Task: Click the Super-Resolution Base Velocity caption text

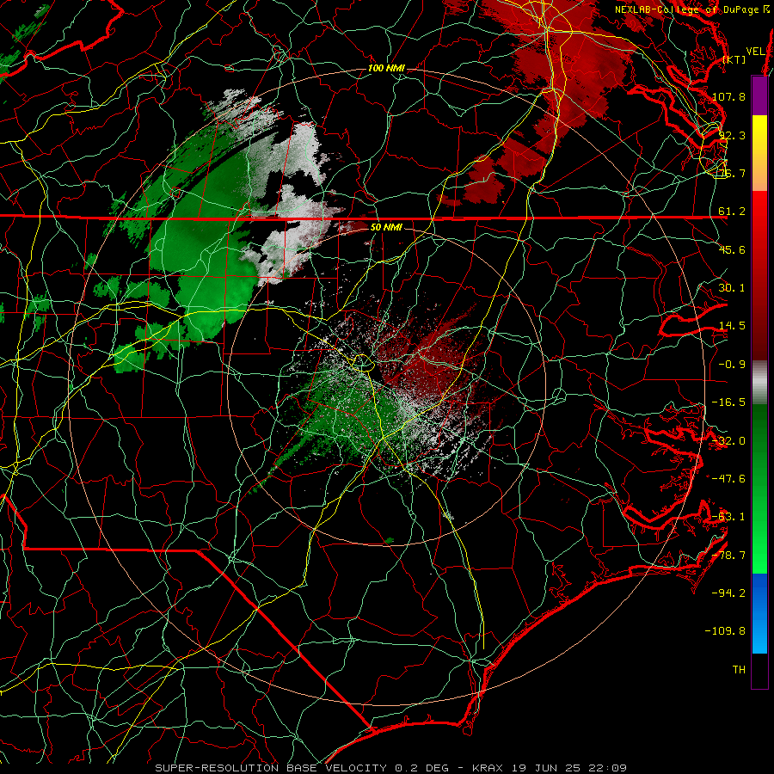Action: click(x=391, y=768)
